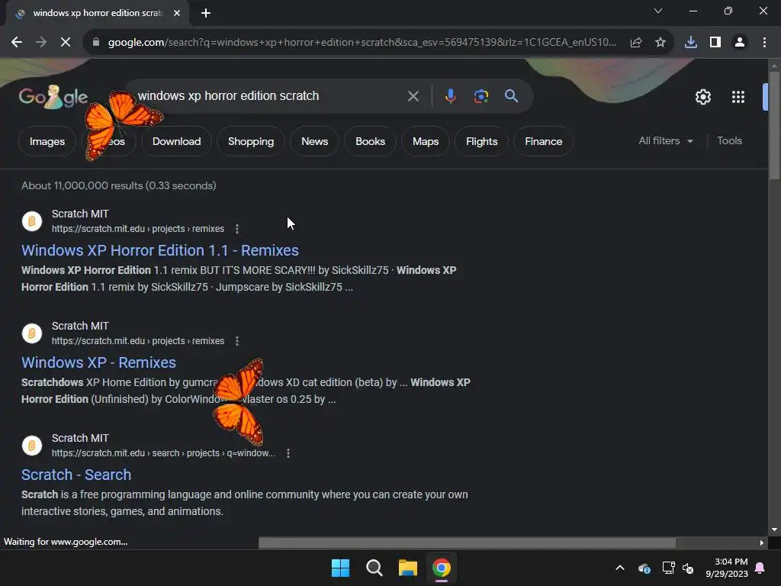Open the notifications bell
Screen dimensions: 781x586
coord(760,568)
